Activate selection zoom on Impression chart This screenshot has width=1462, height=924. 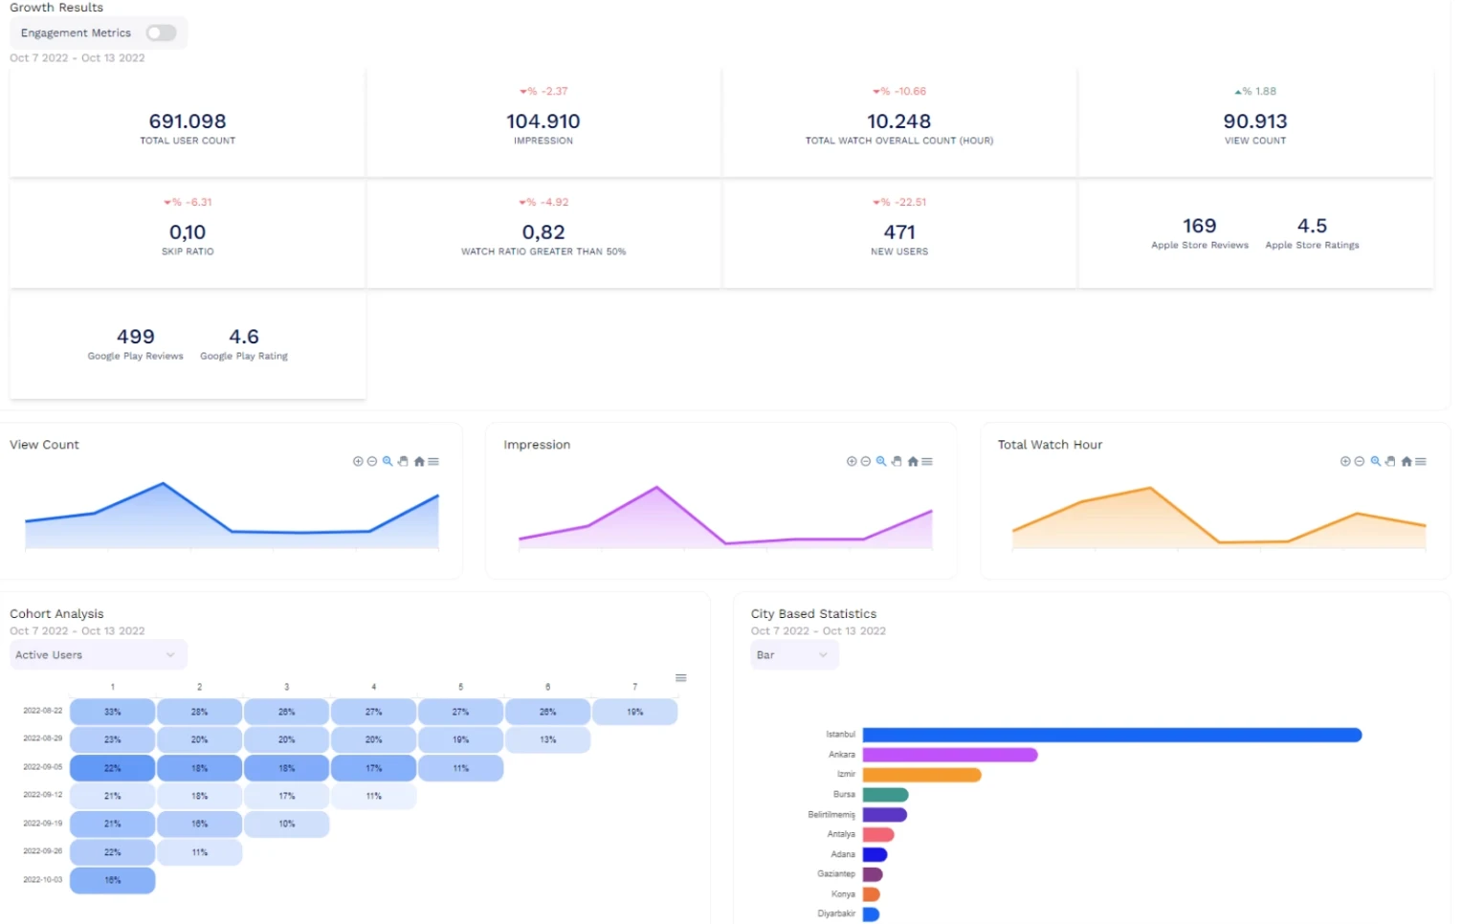[x=881, y=461]
